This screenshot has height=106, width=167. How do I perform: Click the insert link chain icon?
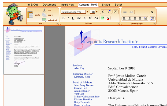tap(125, 12)
